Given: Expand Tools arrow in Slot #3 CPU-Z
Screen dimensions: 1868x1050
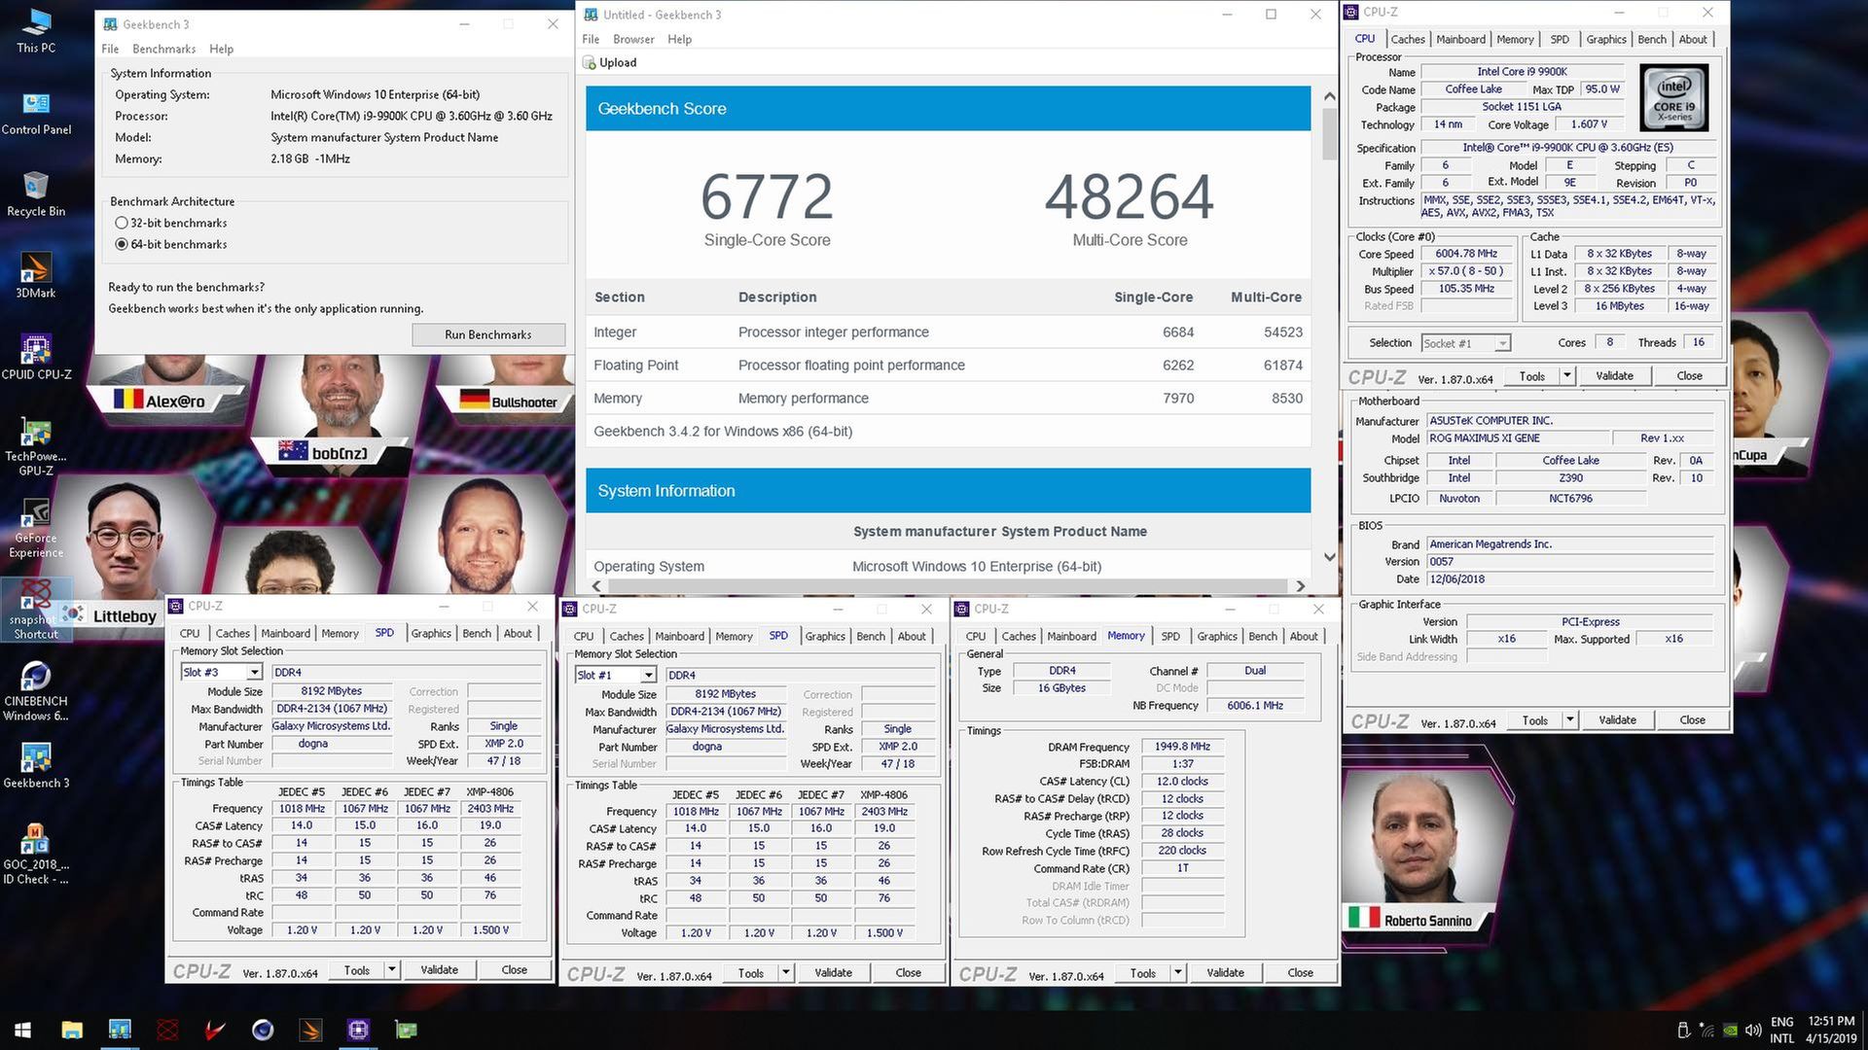Looking at the screenshot, I should click(x=391, y=970).
